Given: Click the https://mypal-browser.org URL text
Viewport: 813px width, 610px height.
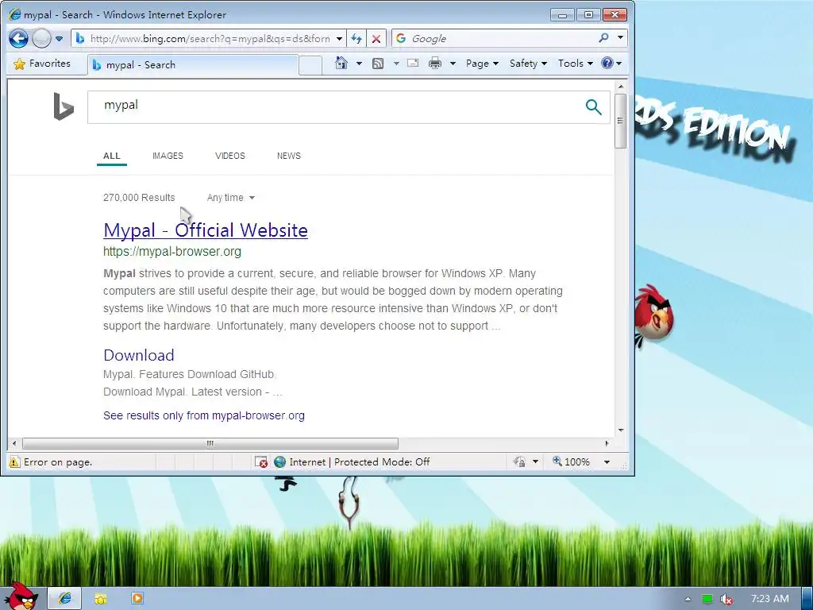Looking at the screenshot, I should [x=172, y=252].
